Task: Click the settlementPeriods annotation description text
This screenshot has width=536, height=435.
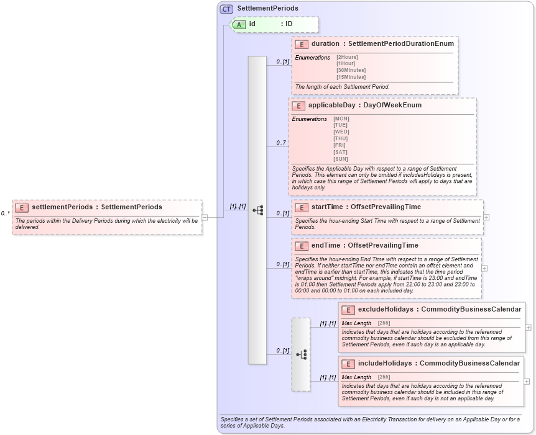Action: point(106,222)
